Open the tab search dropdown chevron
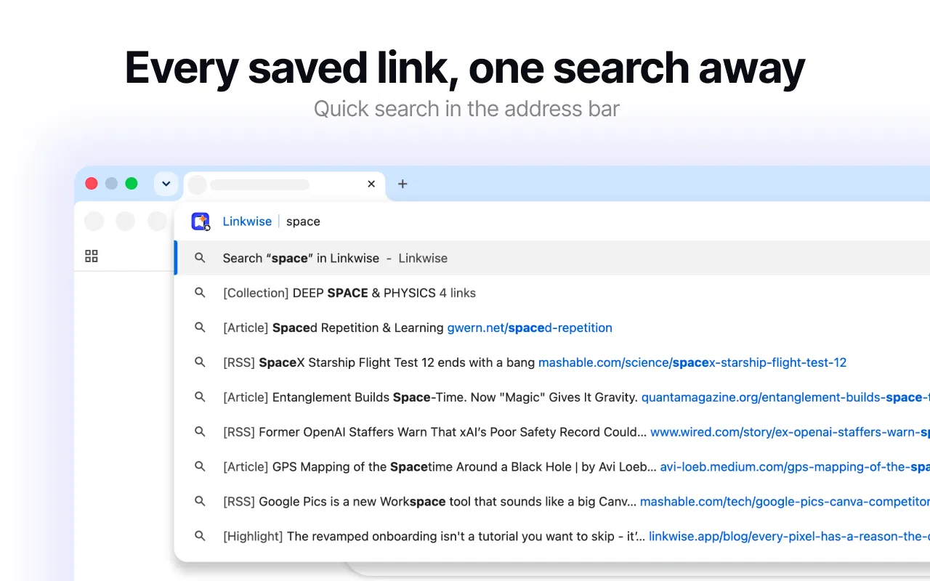This screenshot has height=581, width=930. pos(166,184)
